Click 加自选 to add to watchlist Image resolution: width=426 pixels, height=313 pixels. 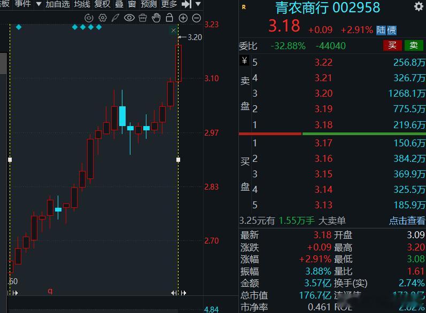58,4
